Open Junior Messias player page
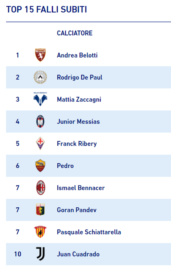This screenshot has width=171, height=268. [x=78, y=121]
